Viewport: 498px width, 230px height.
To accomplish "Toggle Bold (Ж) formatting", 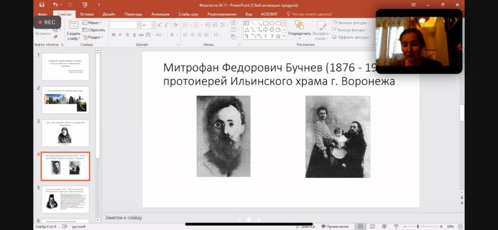I will click(x=114, y=35).
